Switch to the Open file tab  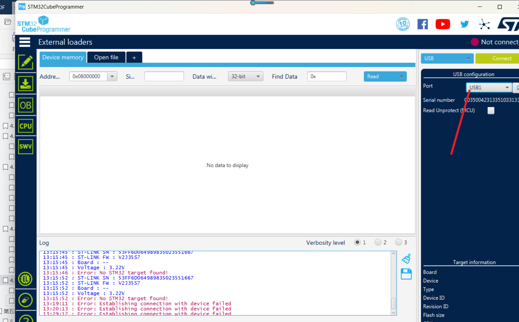106,57
